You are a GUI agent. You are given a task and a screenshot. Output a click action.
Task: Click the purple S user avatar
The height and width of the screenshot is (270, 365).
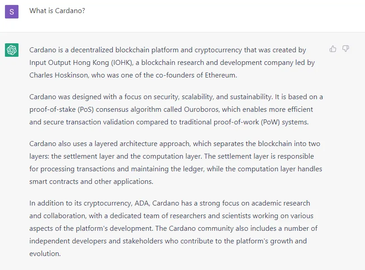click(x=12, y=12)
